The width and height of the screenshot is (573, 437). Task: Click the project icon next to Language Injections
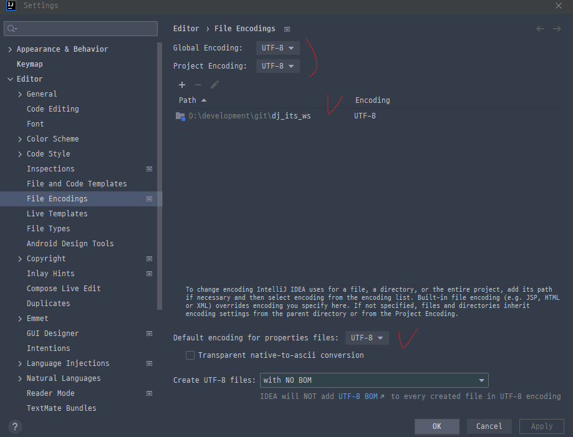tap(149, 363)
